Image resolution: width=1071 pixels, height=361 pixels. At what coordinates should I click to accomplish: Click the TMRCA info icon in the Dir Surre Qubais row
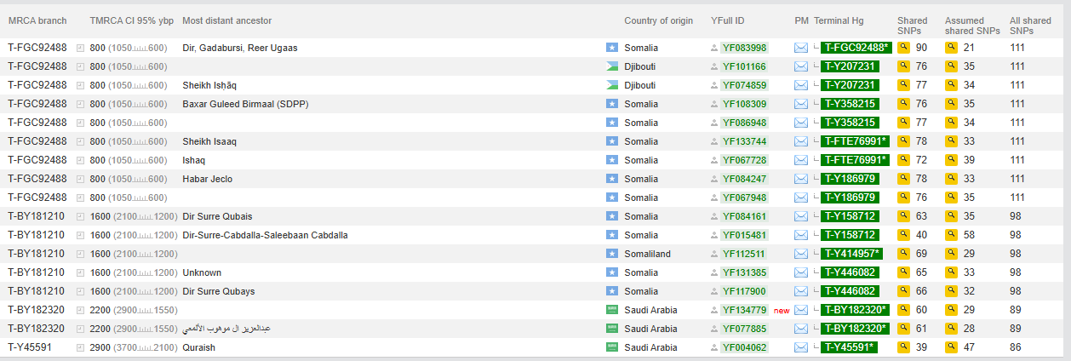point(81,216)
